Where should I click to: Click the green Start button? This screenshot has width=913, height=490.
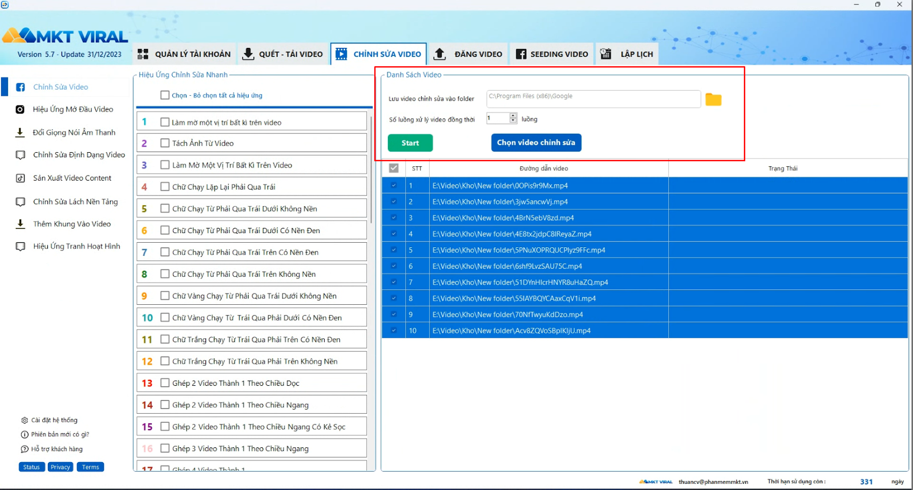pyautogui.click(x=410, y=143)
